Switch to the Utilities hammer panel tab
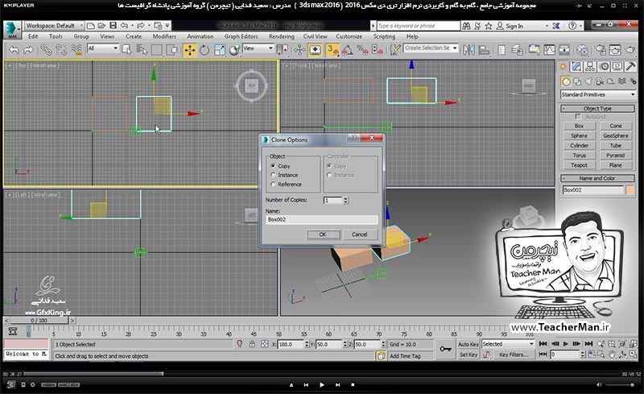Viewport: 644px width, 394px height. coord(631,67)
